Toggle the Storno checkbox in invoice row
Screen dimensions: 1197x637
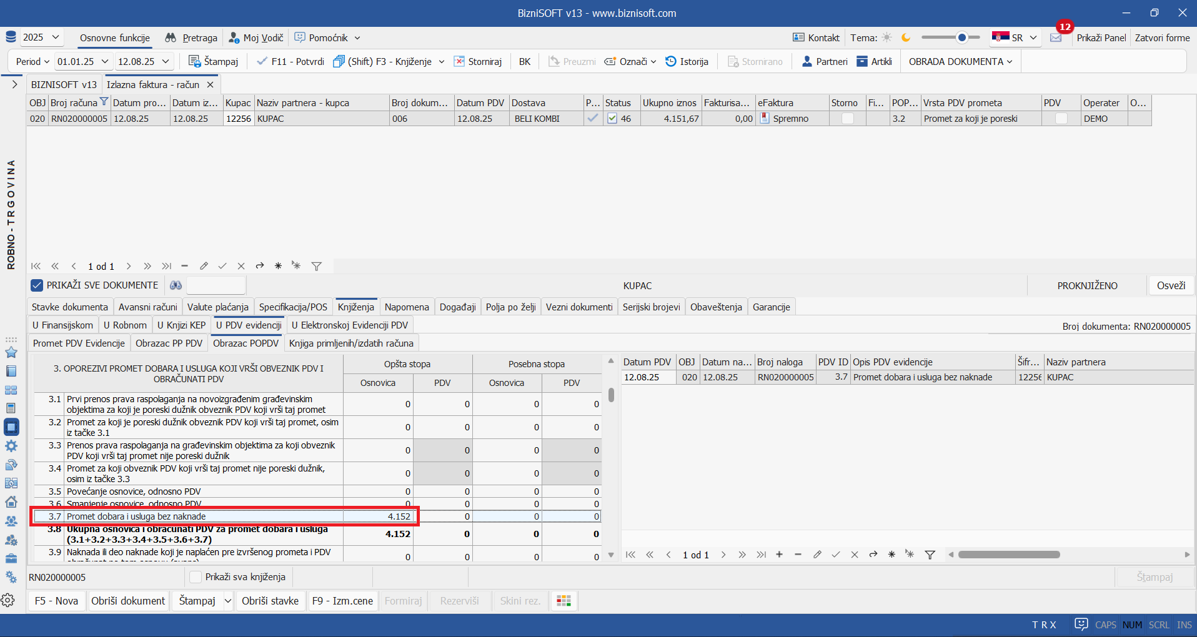[x=847, y=119]
